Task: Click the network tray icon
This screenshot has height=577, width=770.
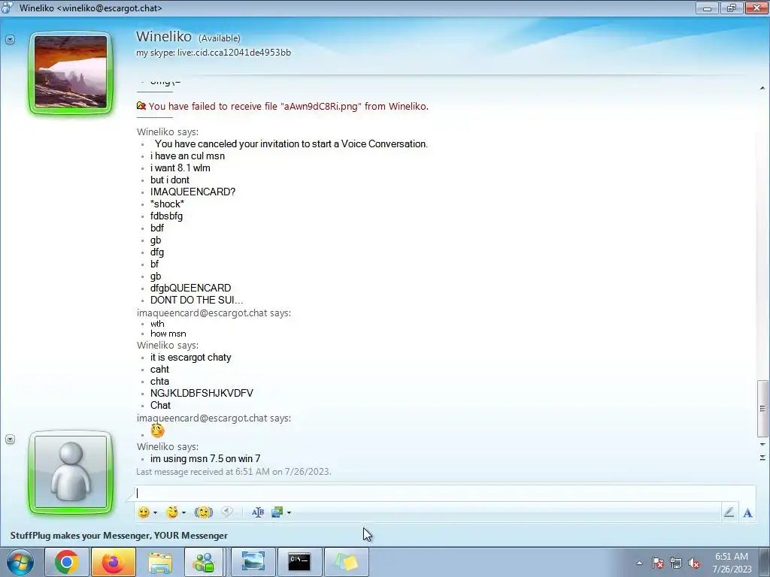Action: [676, 563]
